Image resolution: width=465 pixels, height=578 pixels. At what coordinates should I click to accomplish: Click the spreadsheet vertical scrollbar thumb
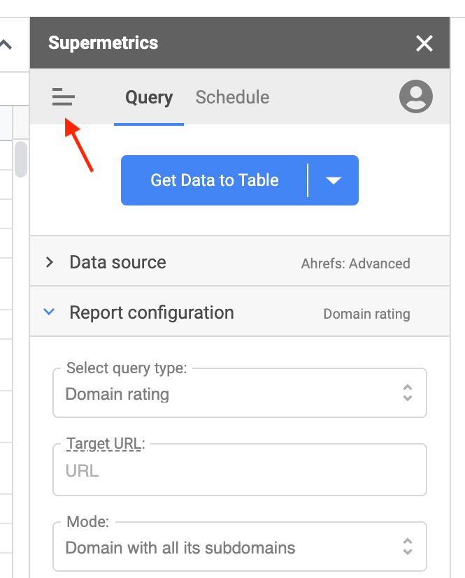click(21, 159)
